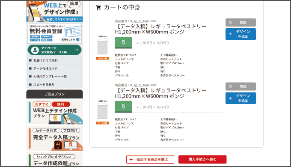291x167 pixels.
Task: Click the shopping cart icon beside カートの中身
Action: pyautogui.click(x=98, y=8)
